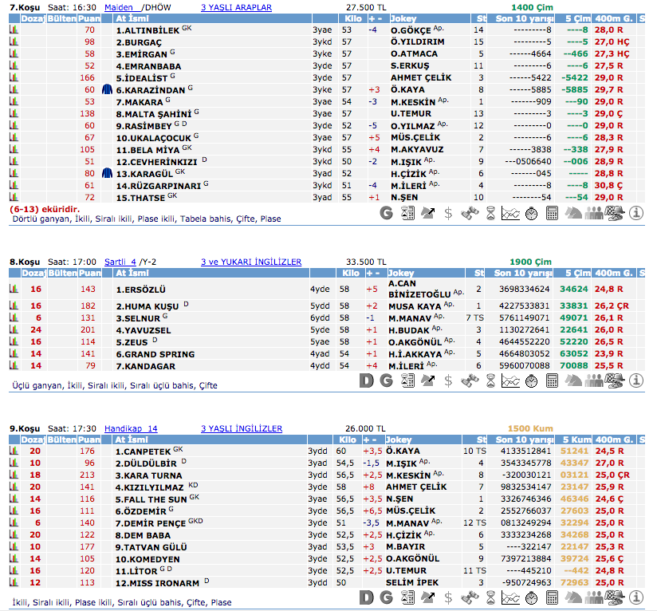Click the dollar sign icon under race 9
The image size is (657, 611).
449,597
